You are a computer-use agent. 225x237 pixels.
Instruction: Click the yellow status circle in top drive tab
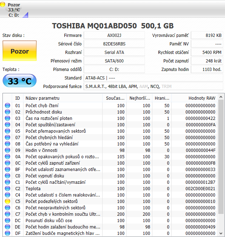2,4
